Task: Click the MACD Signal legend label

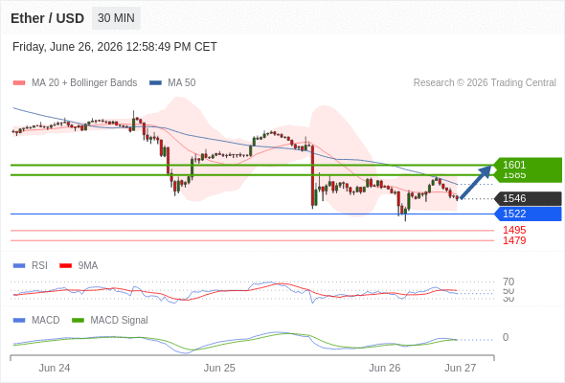Action: 120,321
